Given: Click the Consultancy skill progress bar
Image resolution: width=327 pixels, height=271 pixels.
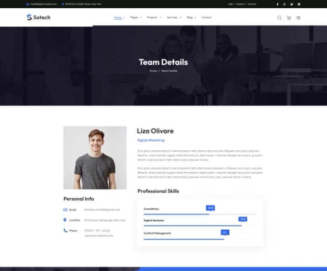Looking at the screenshot, I should (x=200, y=214).
